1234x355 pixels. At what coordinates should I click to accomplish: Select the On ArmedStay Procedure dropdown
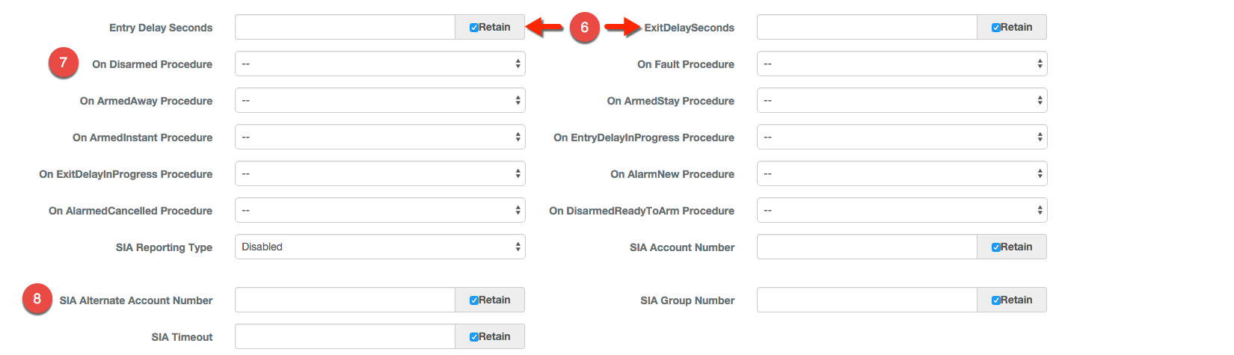tap(902, 101)
